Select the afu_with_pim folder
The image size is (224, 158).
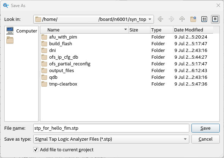63,37
